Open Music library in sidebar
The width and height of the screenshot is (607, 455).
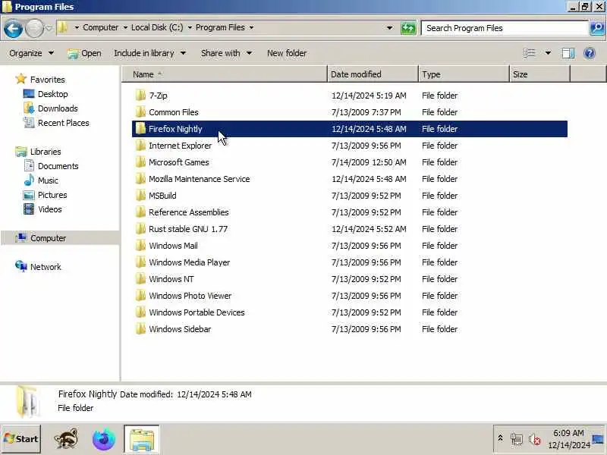48,180
